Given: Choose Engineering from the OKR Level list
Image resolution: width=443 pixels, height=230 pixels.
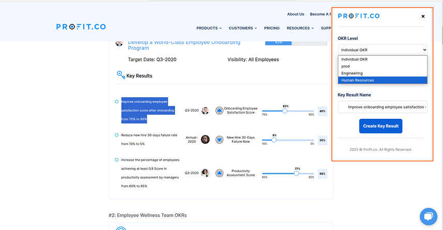Looking at the screenshot, I should [382, 73].
